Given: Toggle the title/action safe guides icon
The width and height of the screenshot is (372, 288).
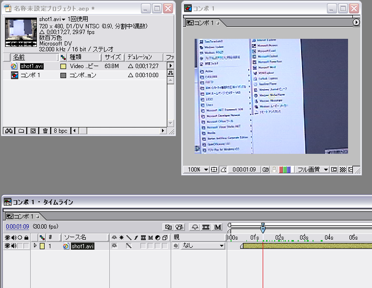Looking at the screenshot, I should point(214,169).
